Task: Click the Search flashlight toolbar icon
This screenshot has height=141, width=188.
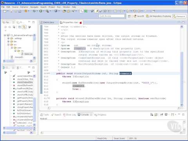Action: click(73, 11)
